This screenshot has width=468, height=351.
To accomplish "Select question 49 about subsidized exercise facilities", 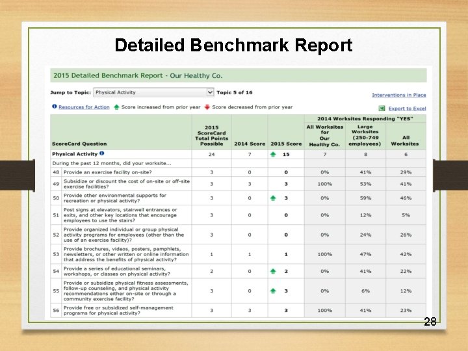I will 127,184.
